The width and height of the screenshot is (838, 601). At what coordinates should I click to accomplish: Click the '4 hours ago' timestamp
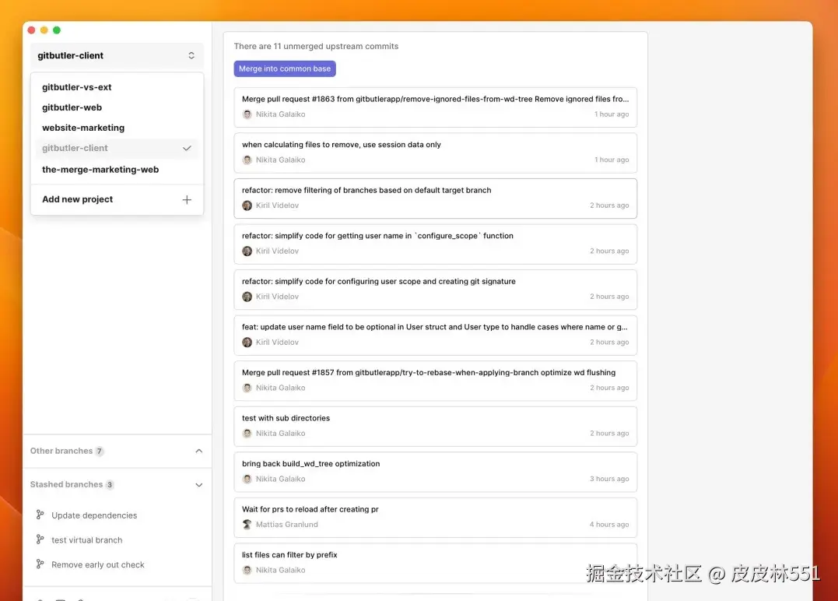pos(609,525)
